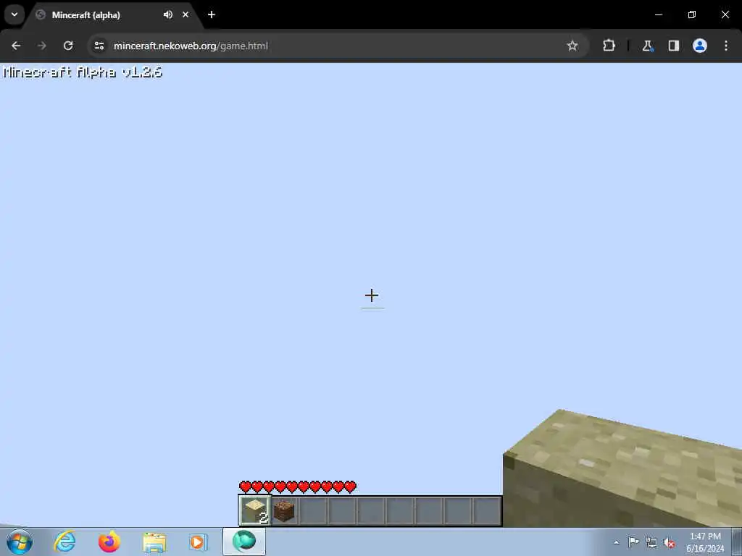
Task: Select the last empty hotbar slot
Action: [x=487, y=511]
